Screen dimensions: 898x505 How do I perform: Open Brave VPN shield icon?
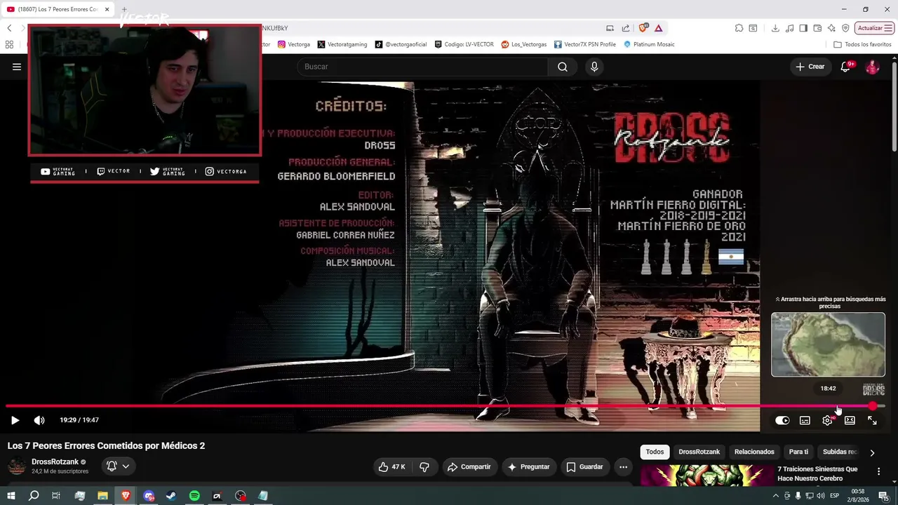(846, 28)
